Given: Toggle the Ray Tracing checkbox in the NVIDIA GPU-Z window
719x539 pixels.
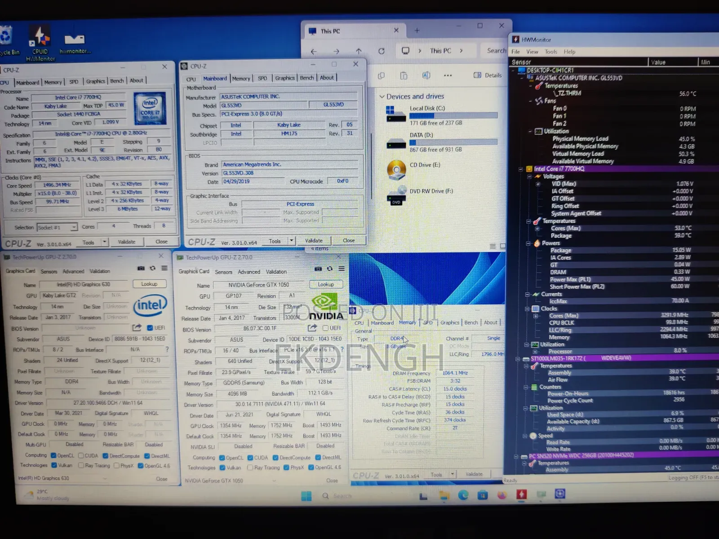Looking at the screenshot, I should coord(250,468).
